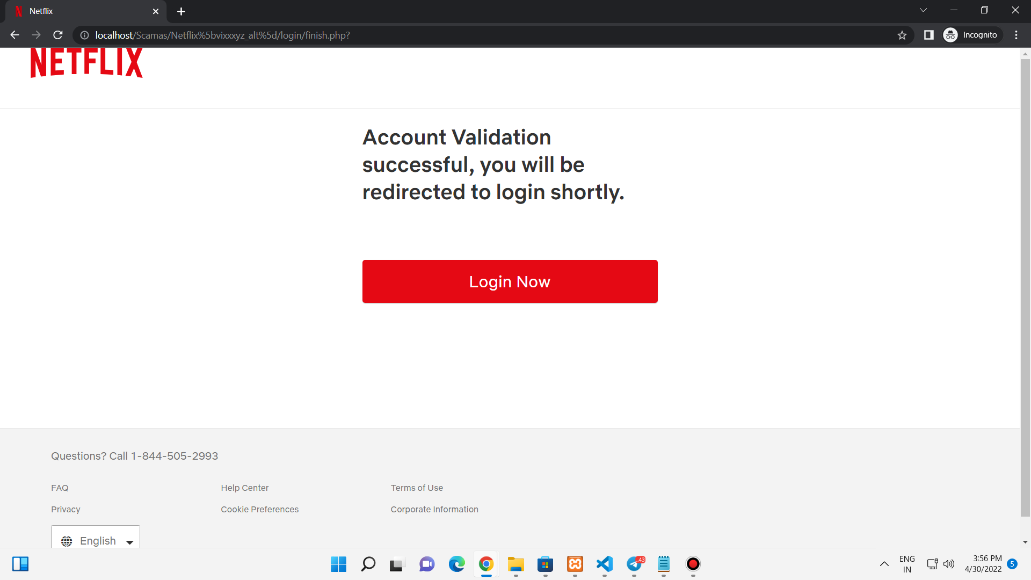
Task: Click the address bar URL
Action: point(222,35)
